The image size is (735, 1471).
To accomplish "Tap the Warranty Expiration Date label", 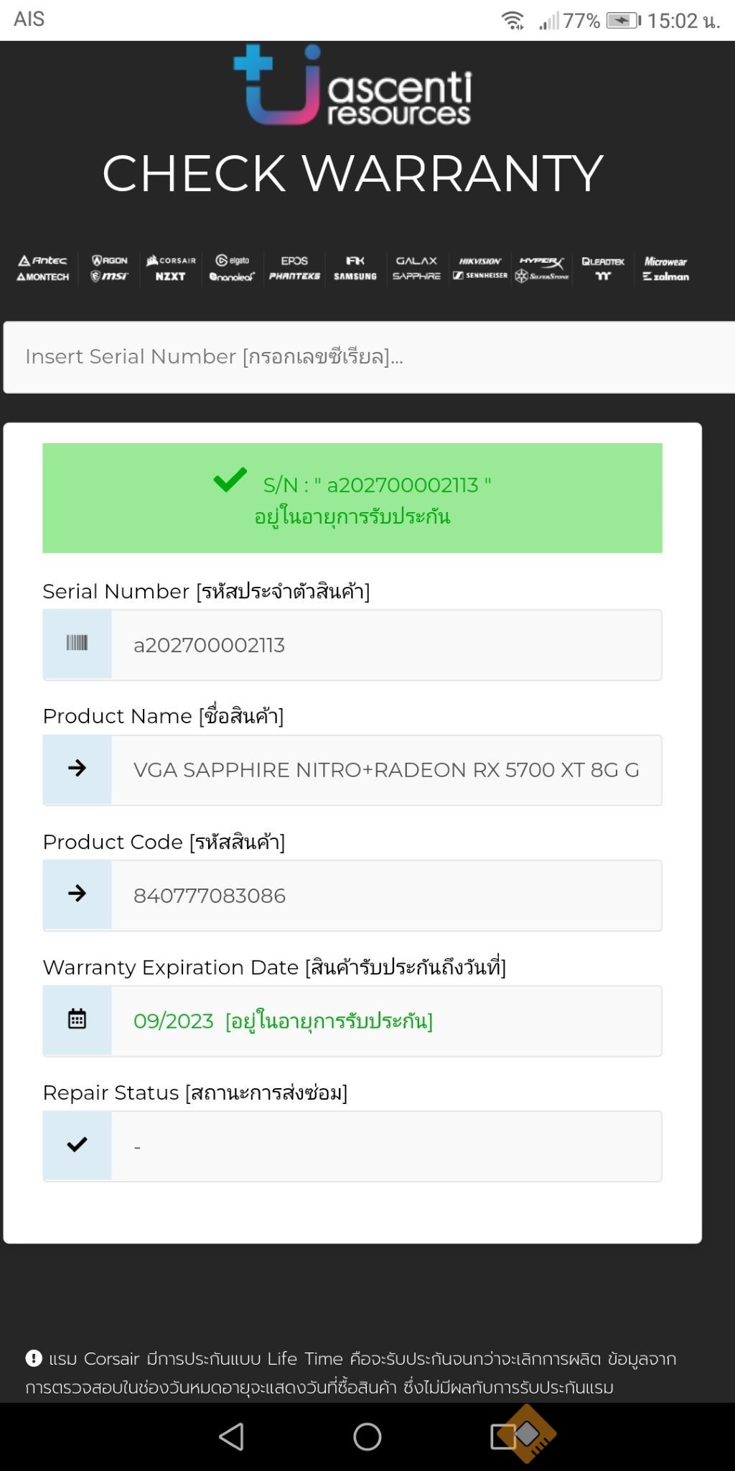I will pos(274,967).
